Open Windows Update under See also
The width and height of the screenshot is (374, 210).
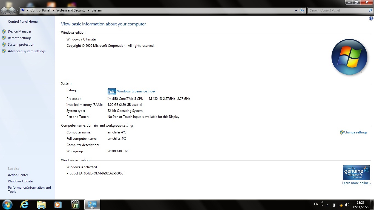[20, 181]
